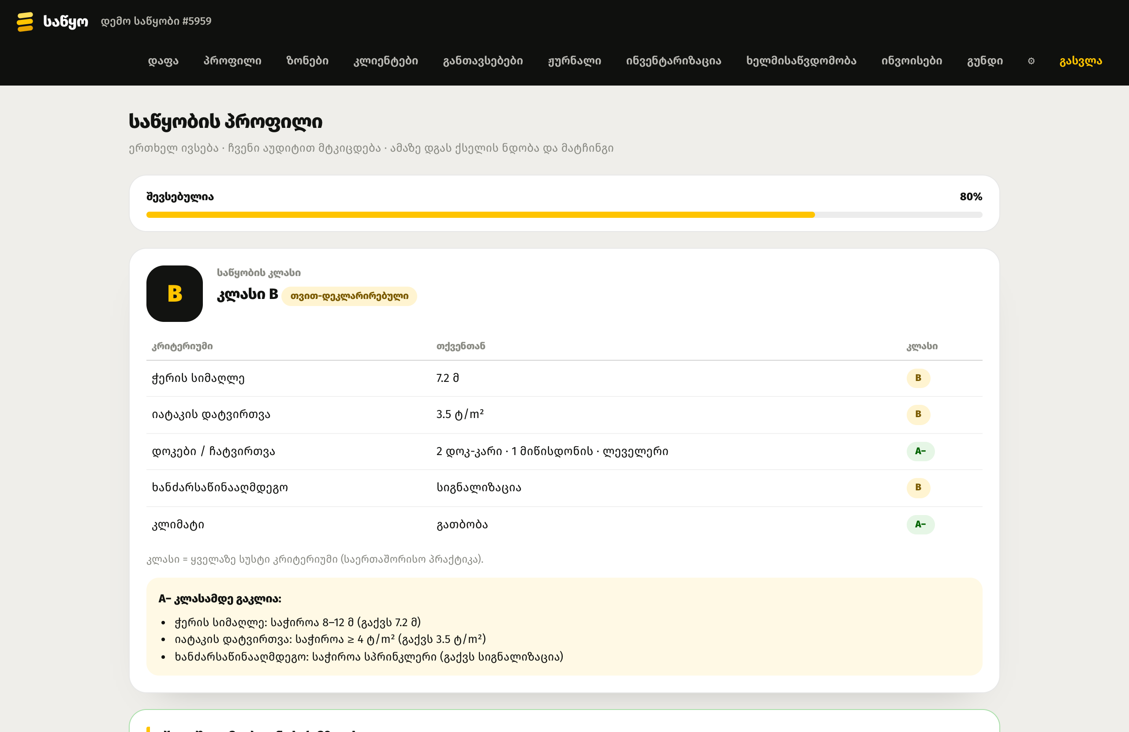This screenshot has height=732, width=1129.
Task: Click the 'საჭიროა სპრინკლერი' gap bullet
Action: (x=369, y=657)
